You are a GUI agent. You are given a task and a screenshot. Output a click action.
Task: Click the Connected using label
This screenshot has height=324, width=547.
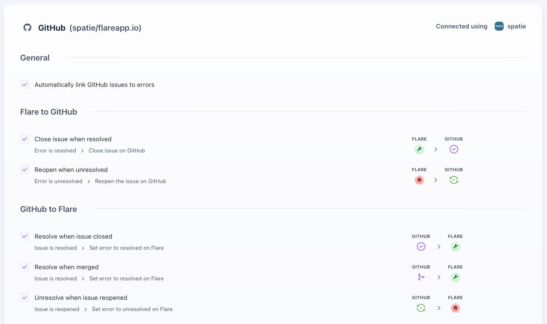click(x=462, y=26)
